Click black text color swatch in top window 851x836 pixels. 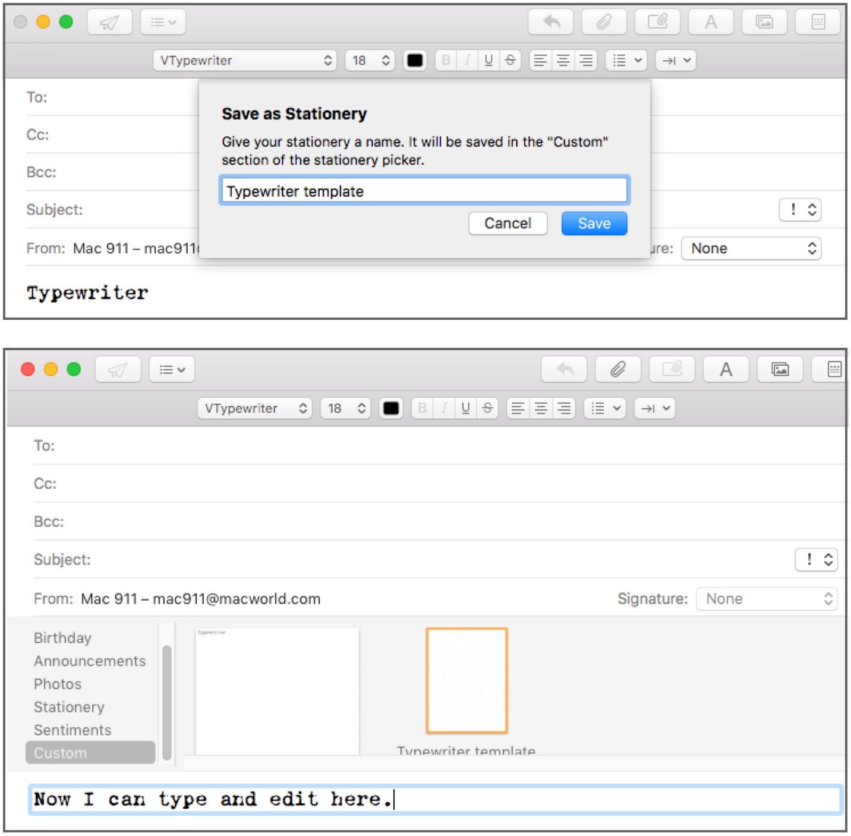[x=415, y=60]
